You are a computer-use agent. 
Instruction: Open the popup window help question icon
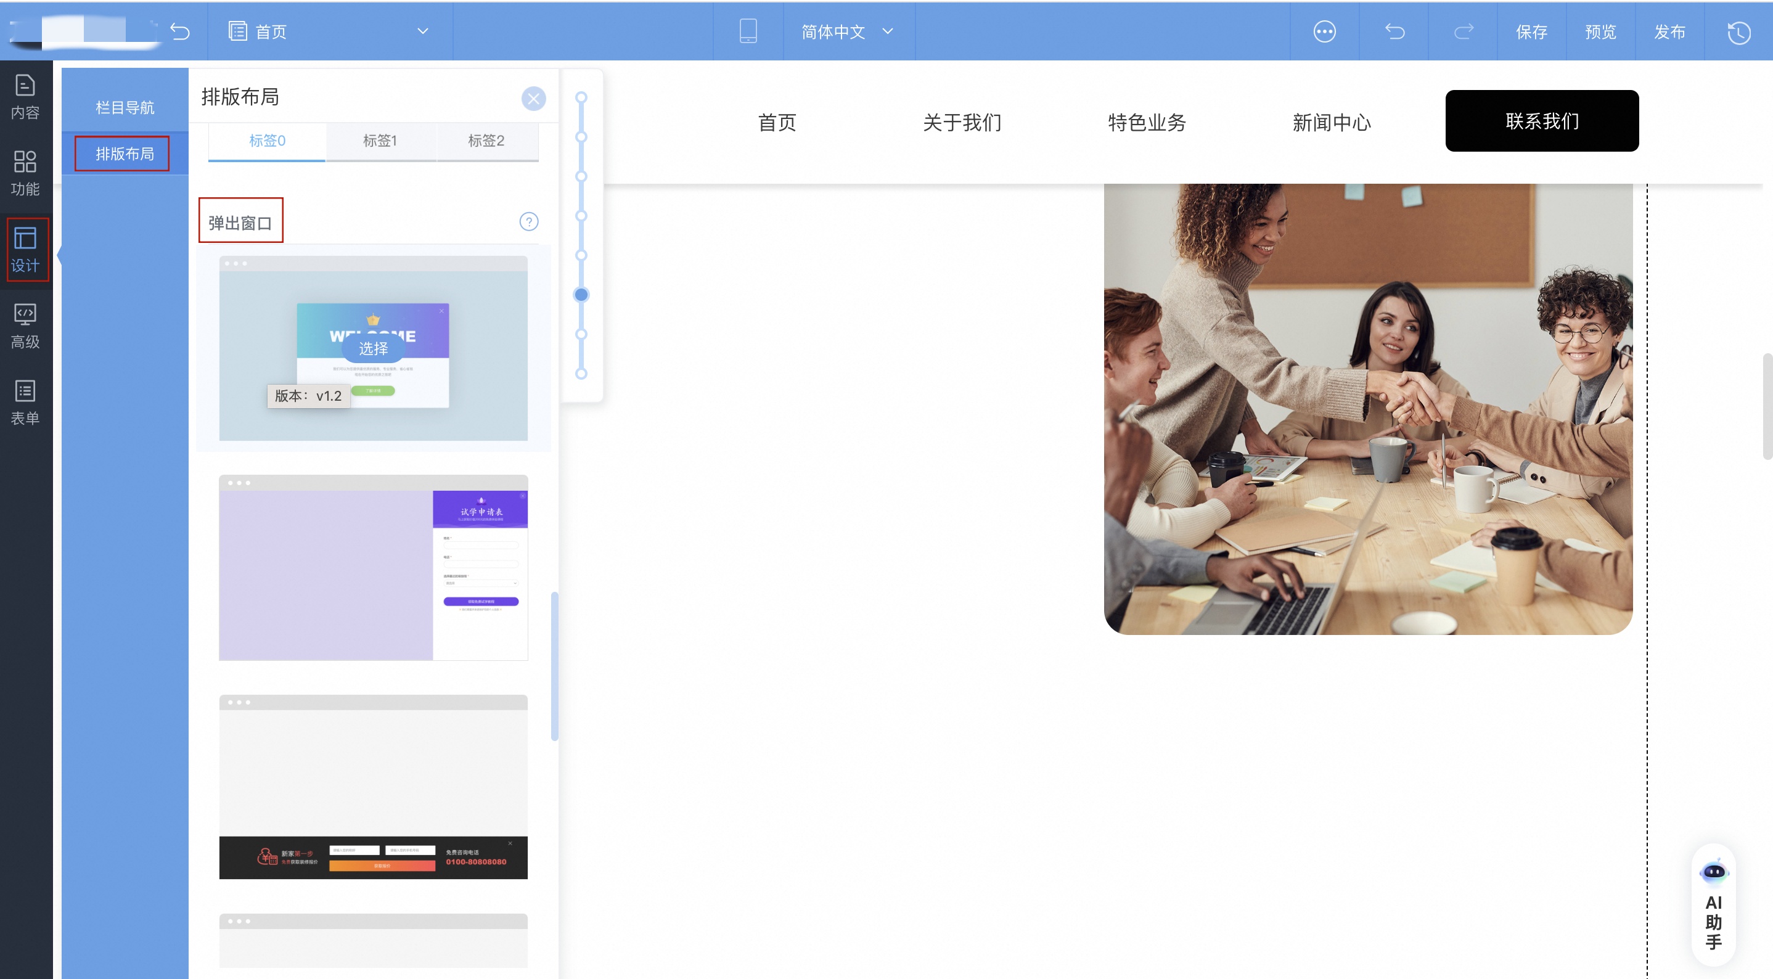pyautogui.click(x=528, y=222)
